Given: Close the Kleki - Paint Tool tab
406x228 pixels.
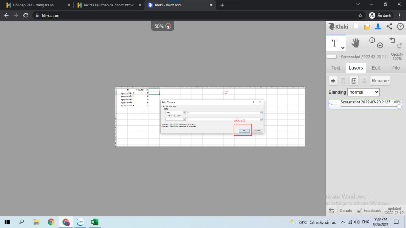Looking at the screenshot, I should (x=211, y=5).
